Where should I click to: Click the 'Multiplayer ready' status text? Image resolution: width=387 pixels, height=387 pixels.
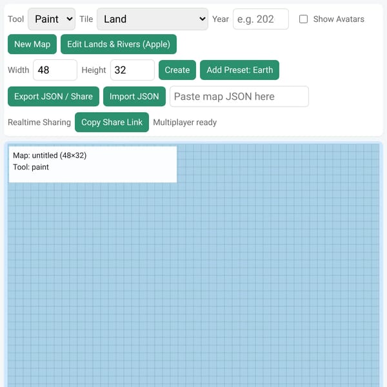coord(185,122)
